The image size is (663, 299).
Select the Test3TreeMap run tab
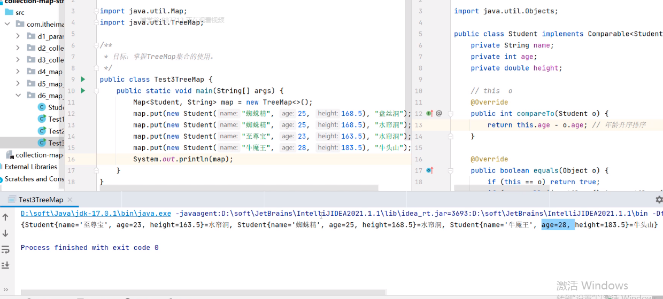click(41, 200)
